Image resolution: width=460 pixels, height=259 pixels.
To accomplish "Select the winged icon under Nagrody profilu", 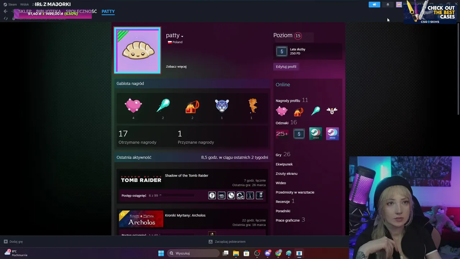I will (x=332, y=111).
